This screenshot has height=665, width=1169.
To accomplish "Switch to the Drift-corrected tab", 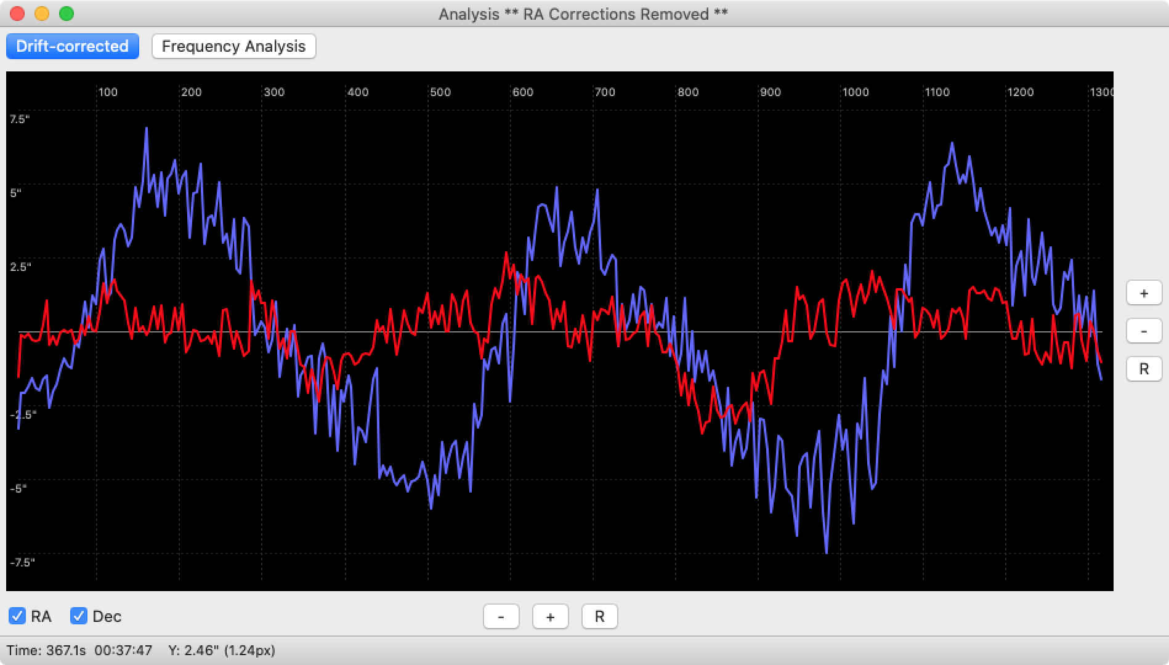I will coord(73,46).
